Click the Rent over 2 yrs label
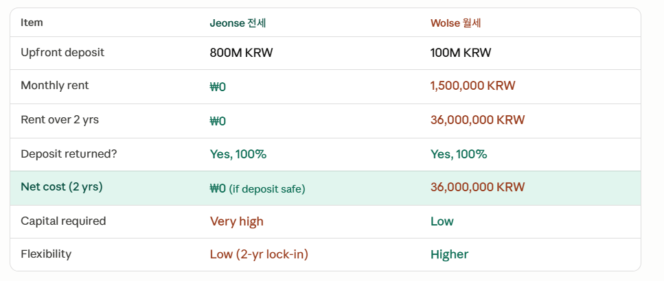This screenshot has width=664, height=281. (60, 119)
